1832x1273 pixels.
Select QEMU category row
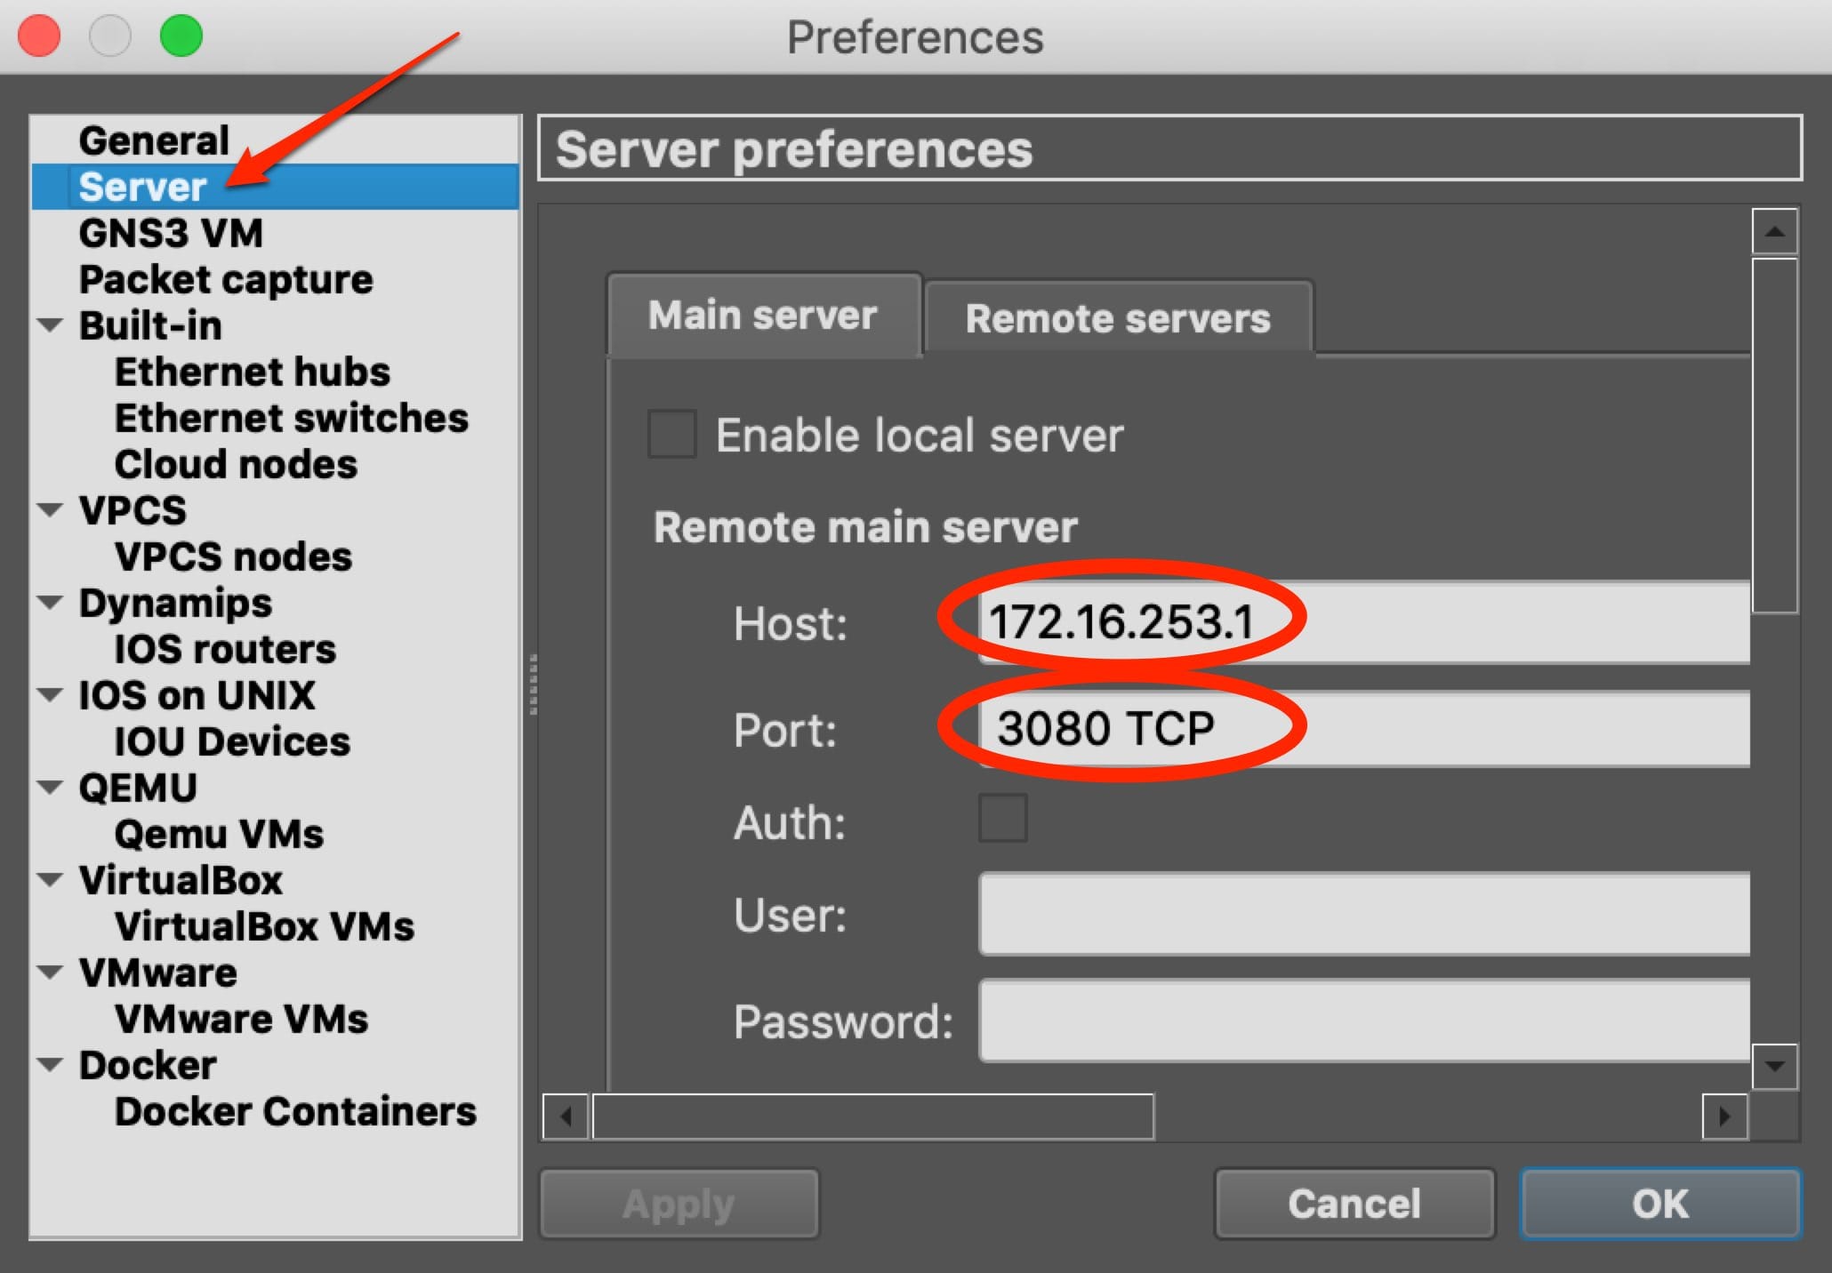[x=275, y=788]
